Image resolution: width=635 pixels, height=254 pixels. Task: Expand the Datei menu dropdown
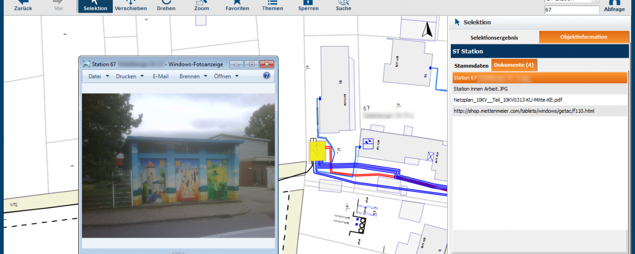(x=98, y=76)
